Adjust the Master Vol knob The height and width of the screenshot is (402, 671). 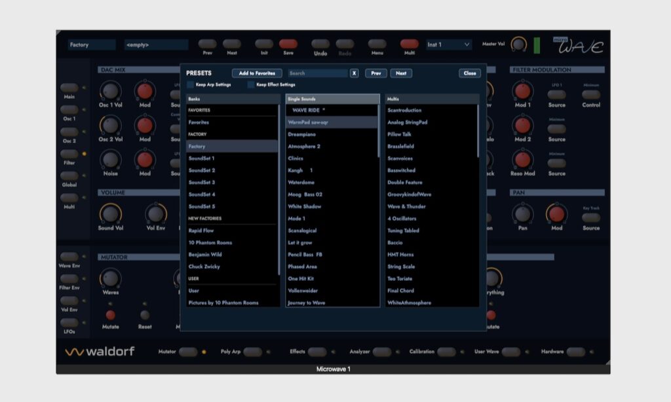tap(519, 44)
